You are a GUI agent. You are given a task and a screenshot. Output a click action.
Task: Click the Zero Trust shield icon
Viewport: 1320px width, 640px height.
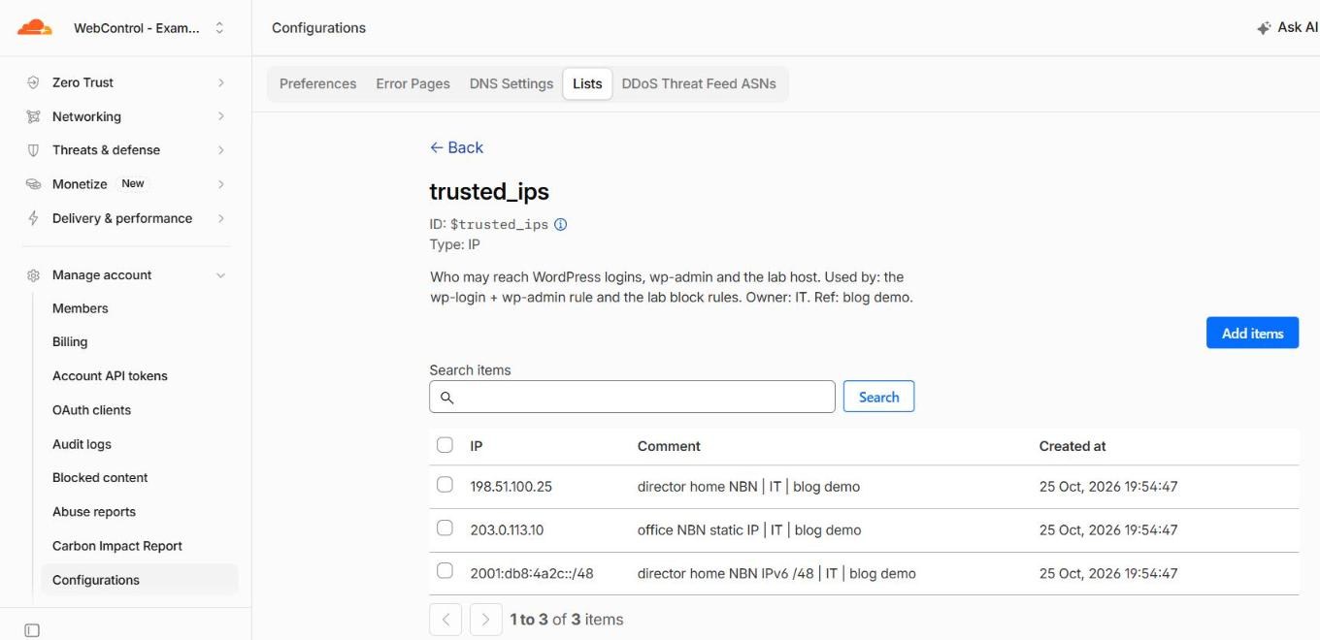[33, 82]
